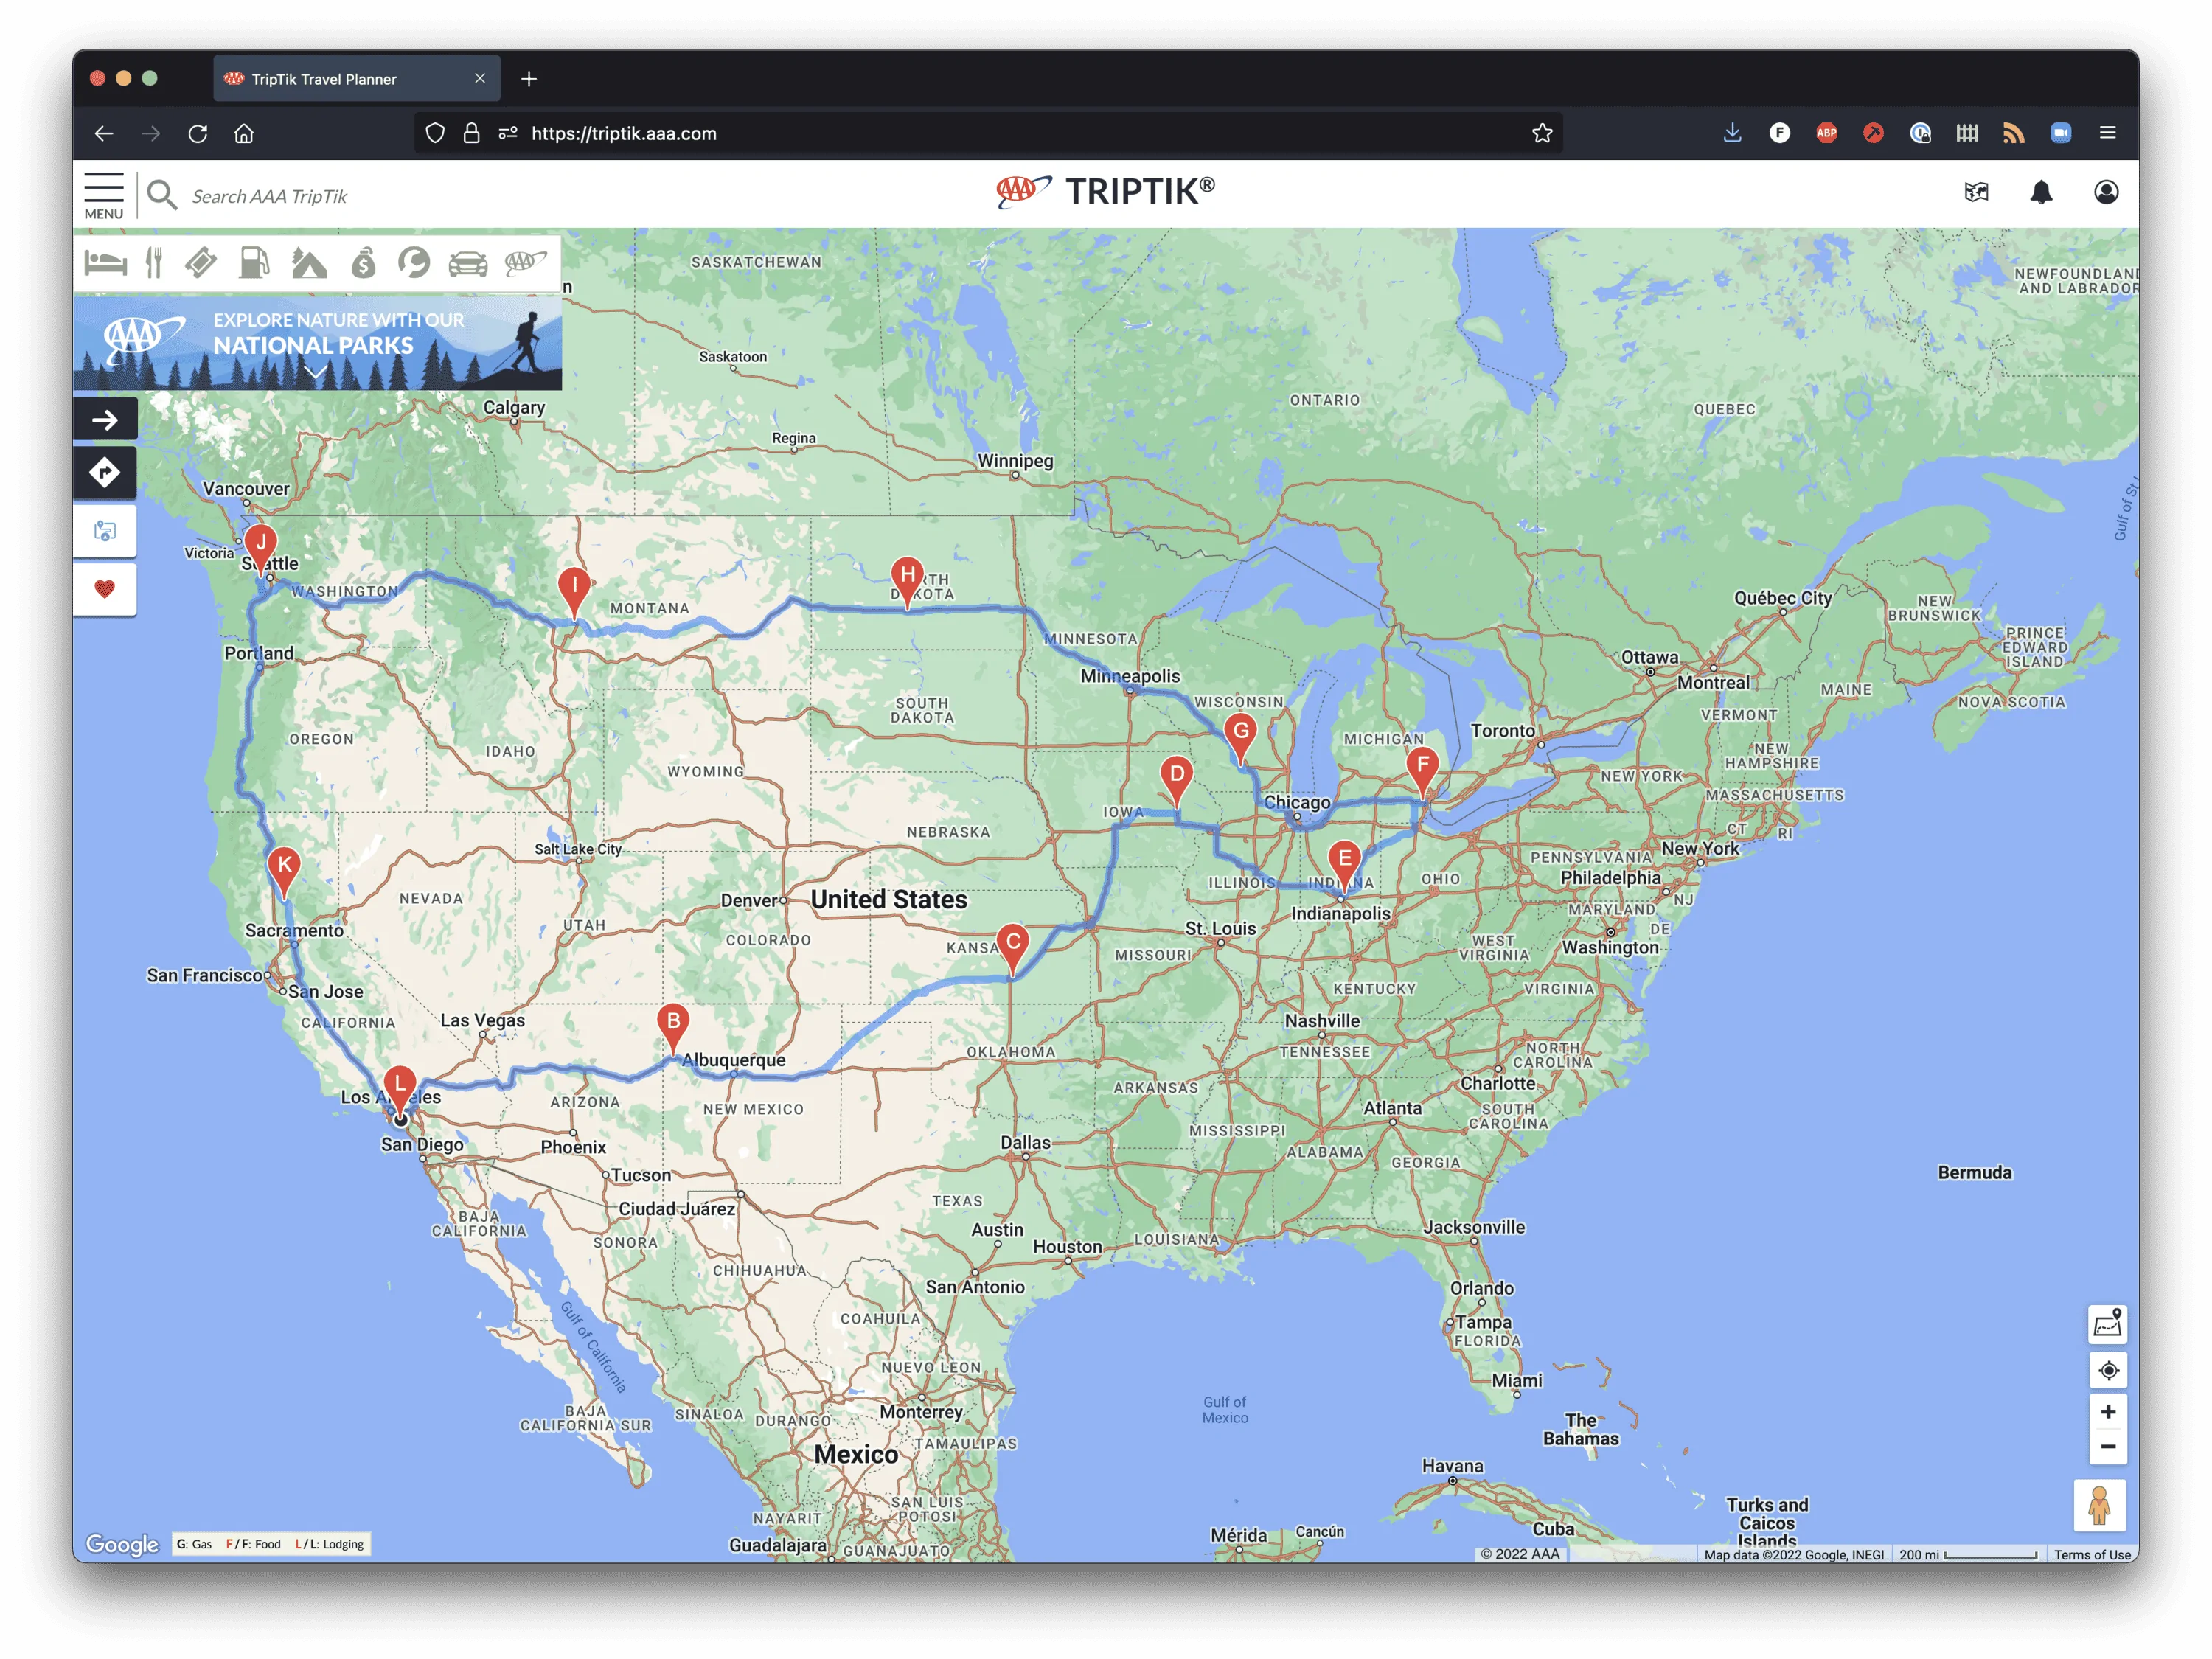Zoom out with the minus button
Screen dimensions: 2212x1659
pos(2107,1447)
